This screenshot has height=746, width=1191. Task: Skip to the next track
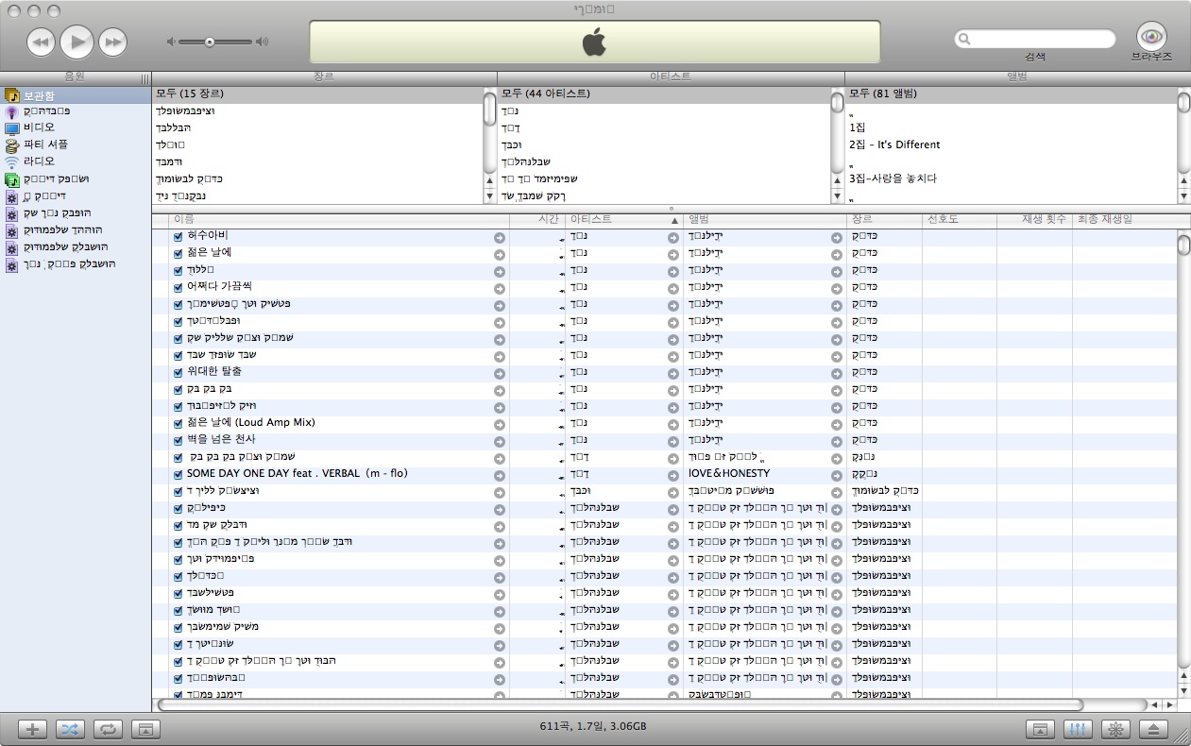coord(112,42)
